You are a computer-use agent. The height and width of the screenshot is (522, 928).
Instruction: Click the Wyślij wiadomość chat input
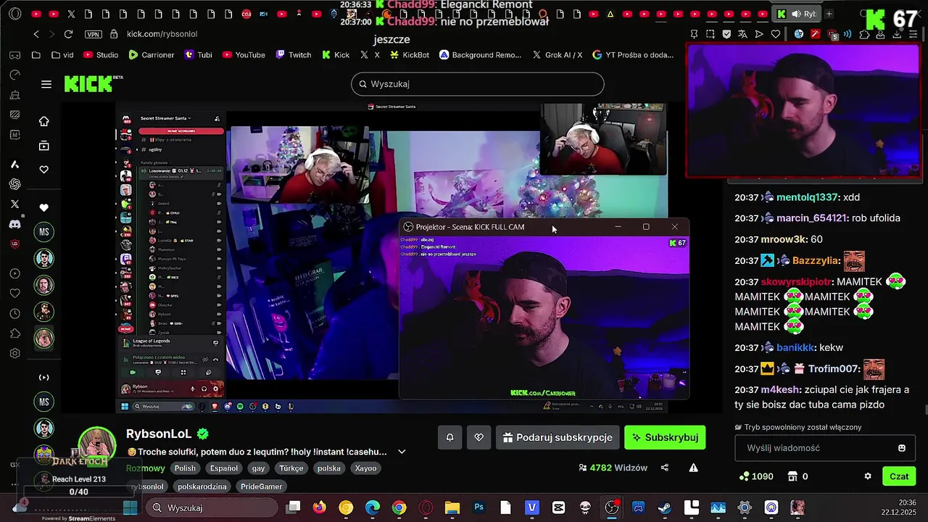click(x=825, y=448)
